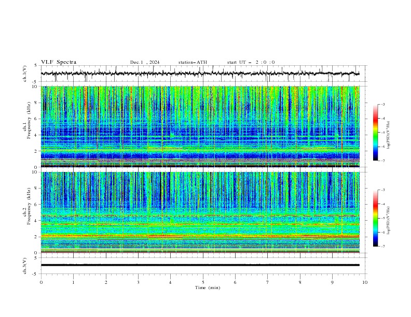Click the ch.1 spectrogram panel
This screenshot has width=411, height=317.
pyautogui.click(x=200, y=126)
